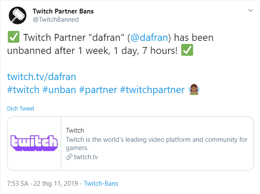The height and width of the screenshot is (194, 260).
Task: Open the Twitch-Bans source app link
Action: coord(101,184)
